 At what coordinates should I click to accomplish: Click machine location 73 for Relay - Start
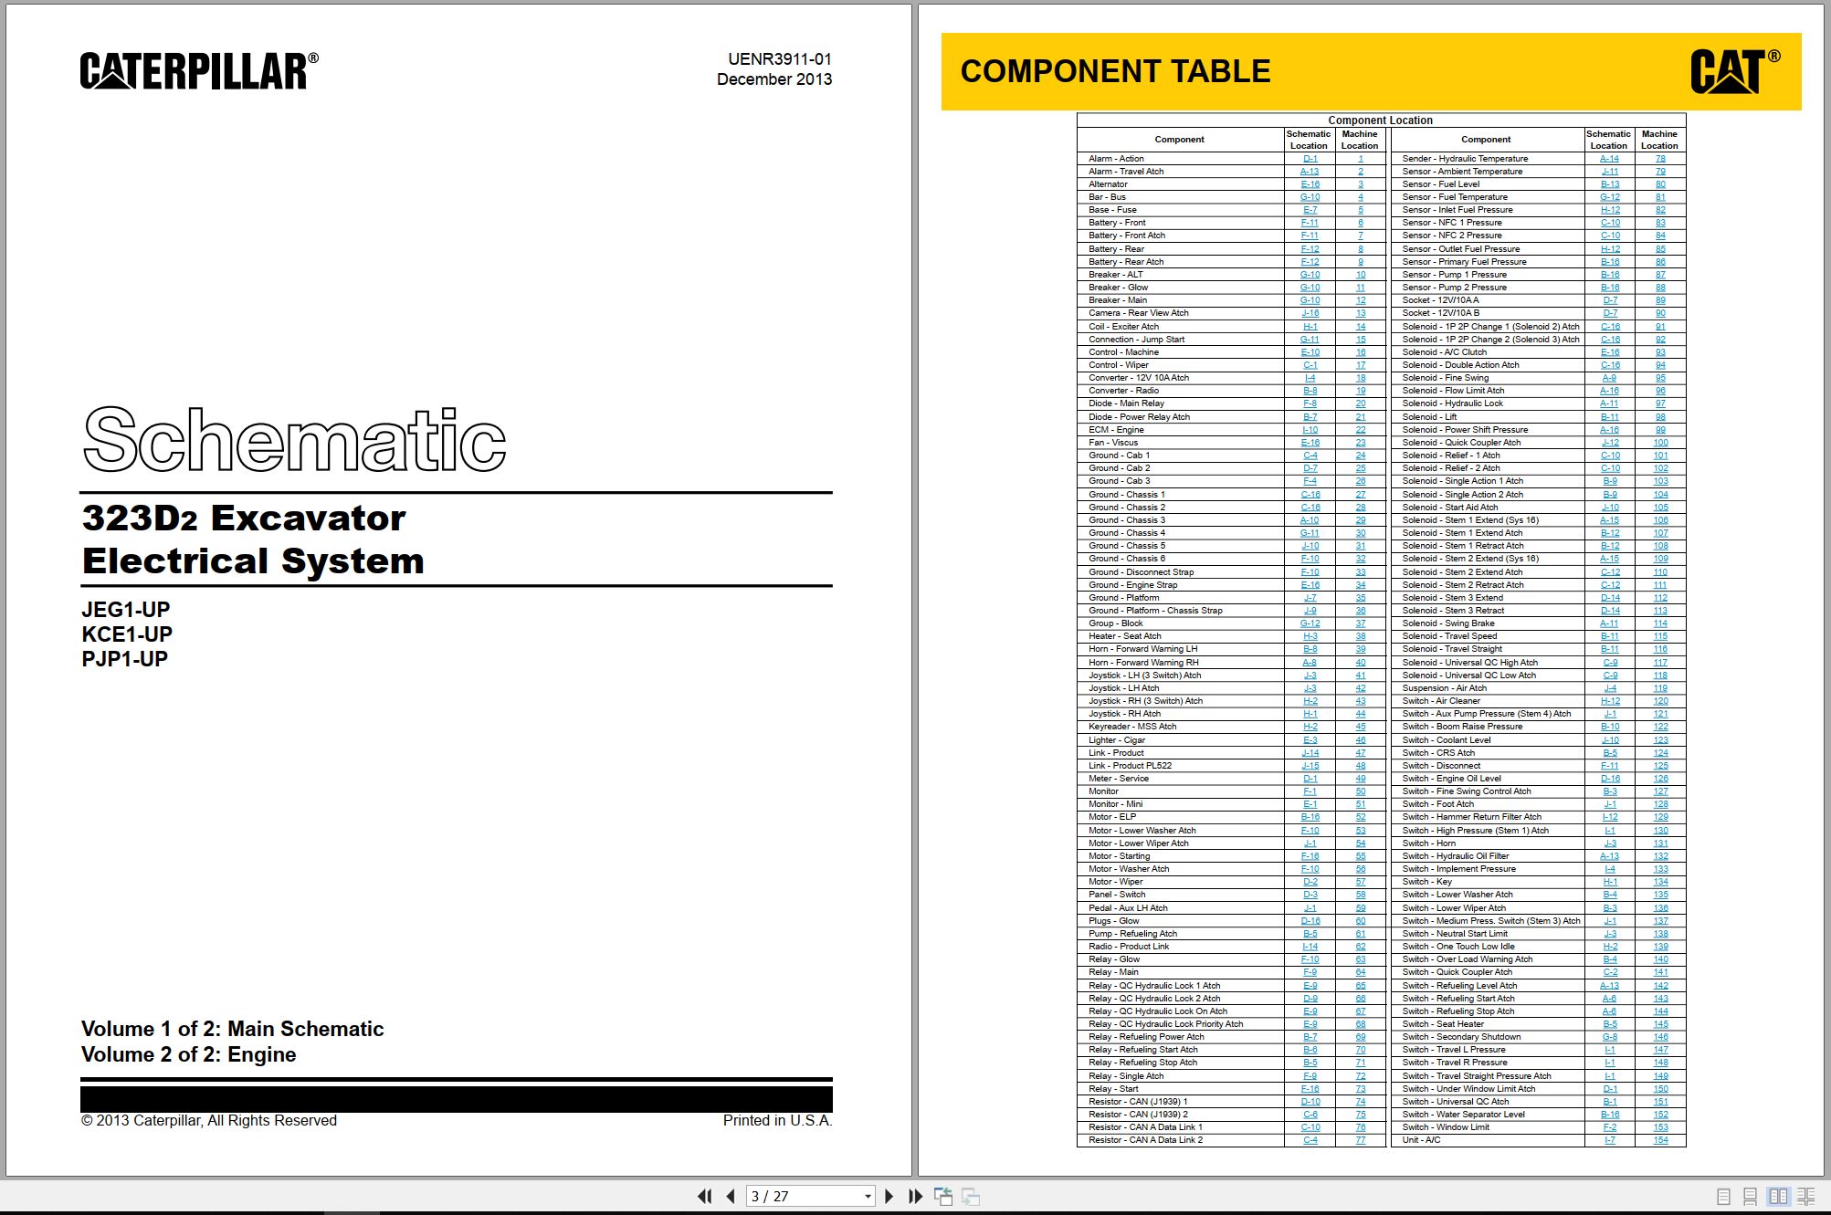tap(1360, 1089)
